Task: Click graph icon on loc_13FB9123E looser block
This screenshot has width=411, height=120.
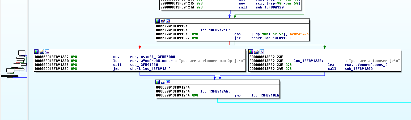Action: point(261,52)
